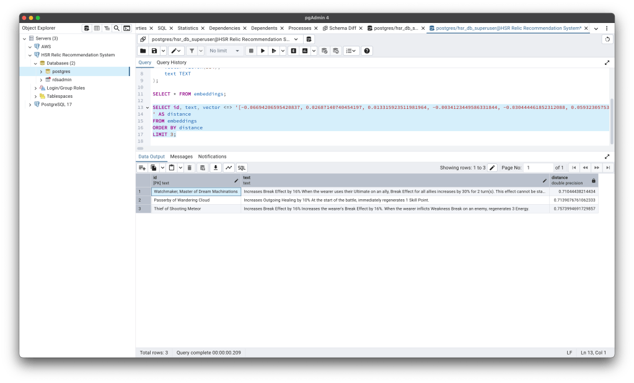The width and height of the screenshot is (634, 383).
Task: Download query results as CSV
Action: click(216, 168)
